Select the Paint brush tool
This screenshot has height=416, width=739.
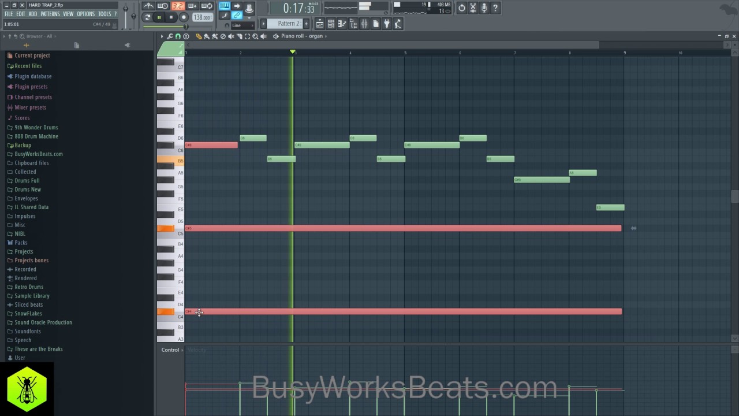[207, 36]
